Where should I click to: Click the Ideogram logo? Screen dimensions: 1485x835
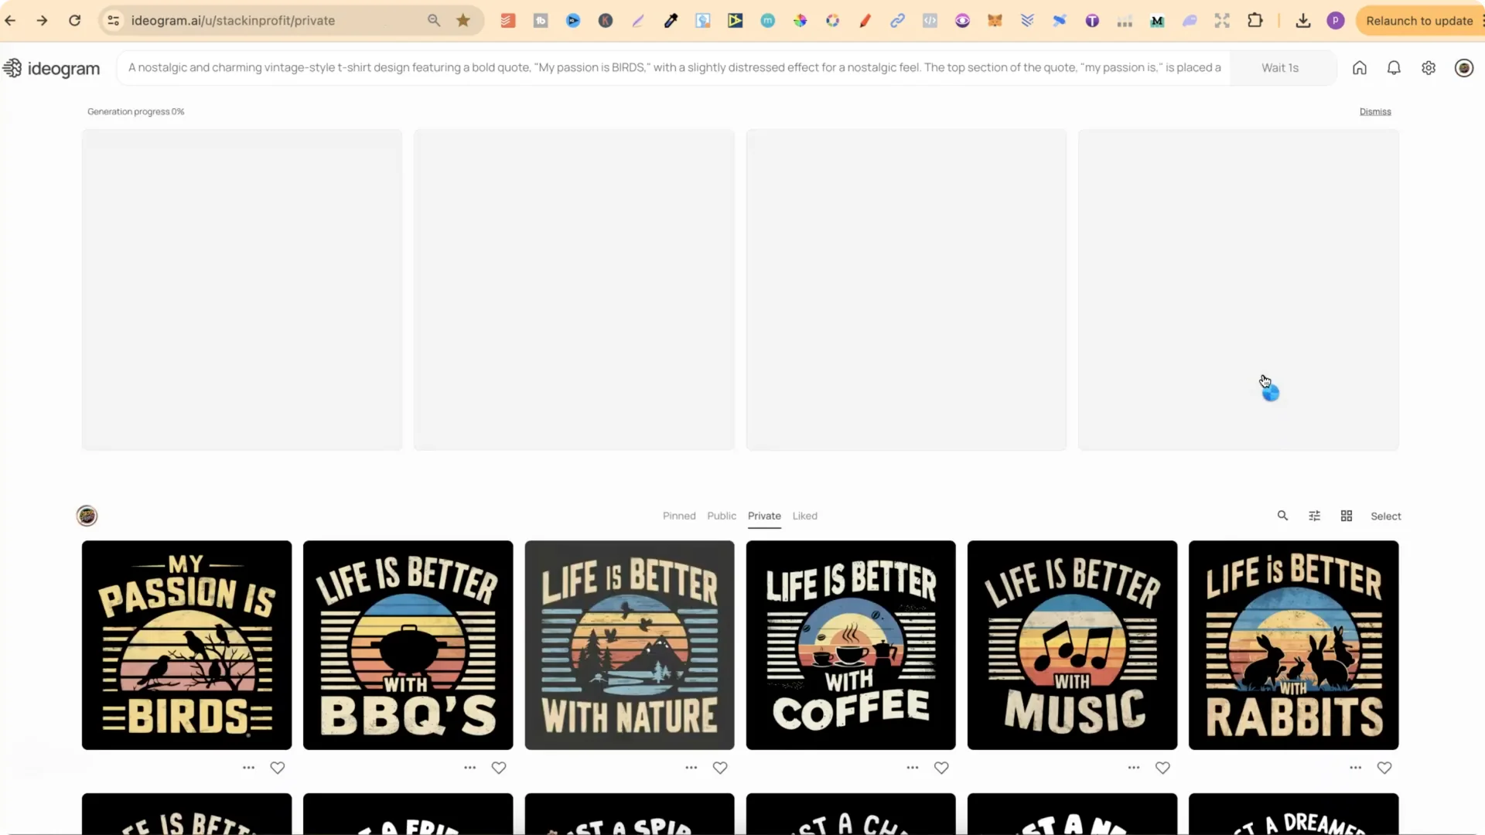pos(52,68)
